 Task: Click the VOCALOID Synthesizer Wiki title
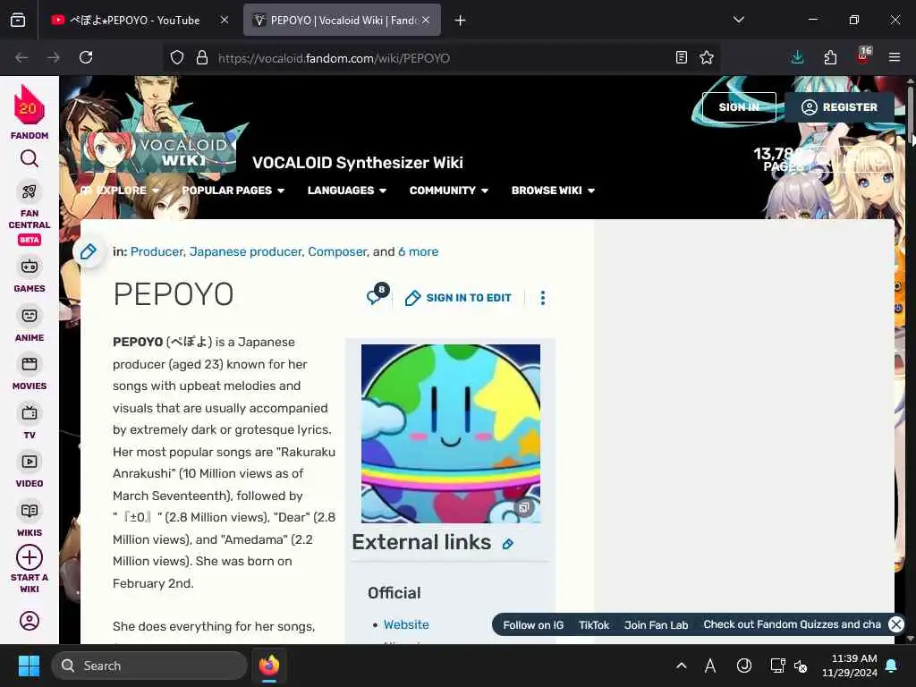pos(358,163)
